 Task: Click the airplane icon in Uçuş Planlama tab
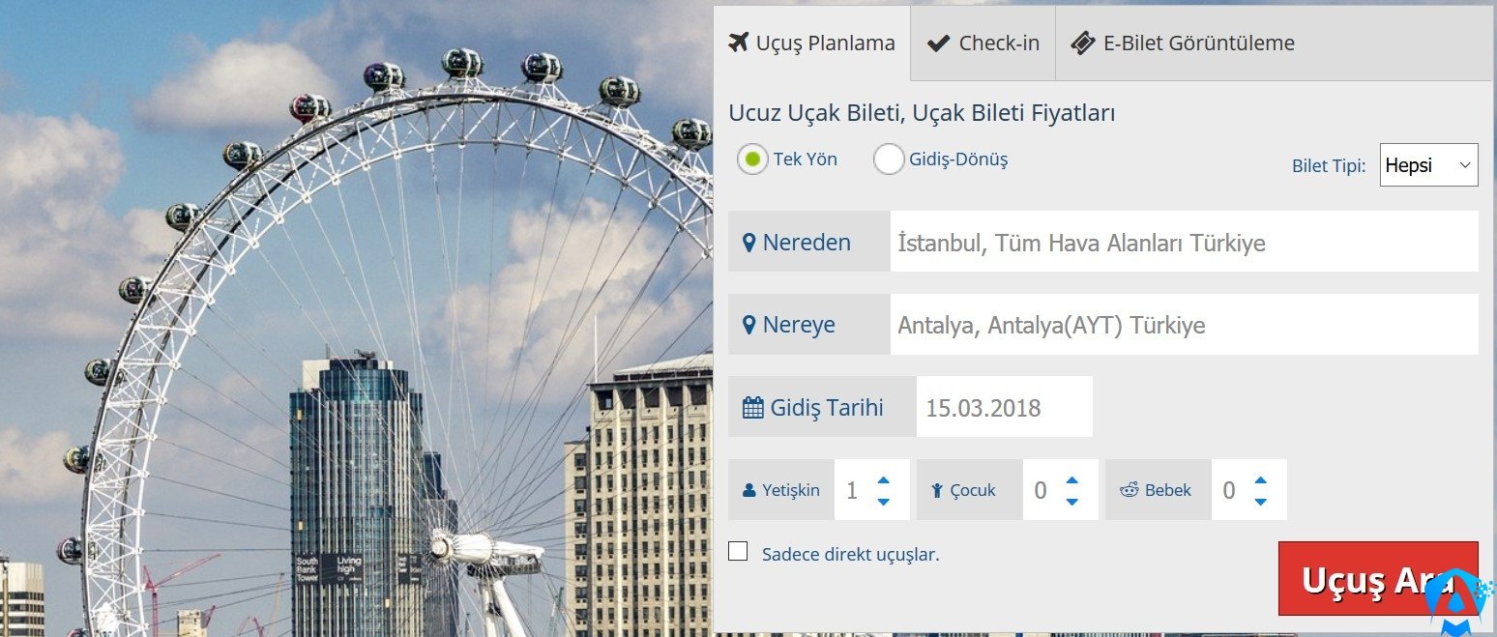coord(739,43)
